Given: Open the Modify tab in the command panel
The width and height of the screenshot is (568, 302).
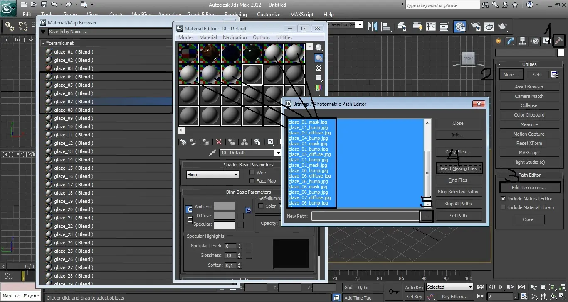Looking at the screenshot, I should tap(510, 41).
